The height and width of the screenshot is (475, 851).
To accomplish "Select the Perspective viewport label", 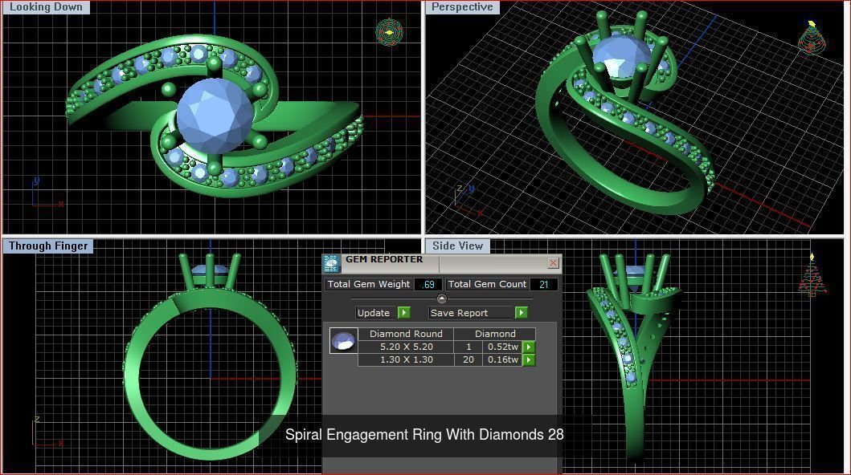I will pyautogui.click(x=462, y=7).
